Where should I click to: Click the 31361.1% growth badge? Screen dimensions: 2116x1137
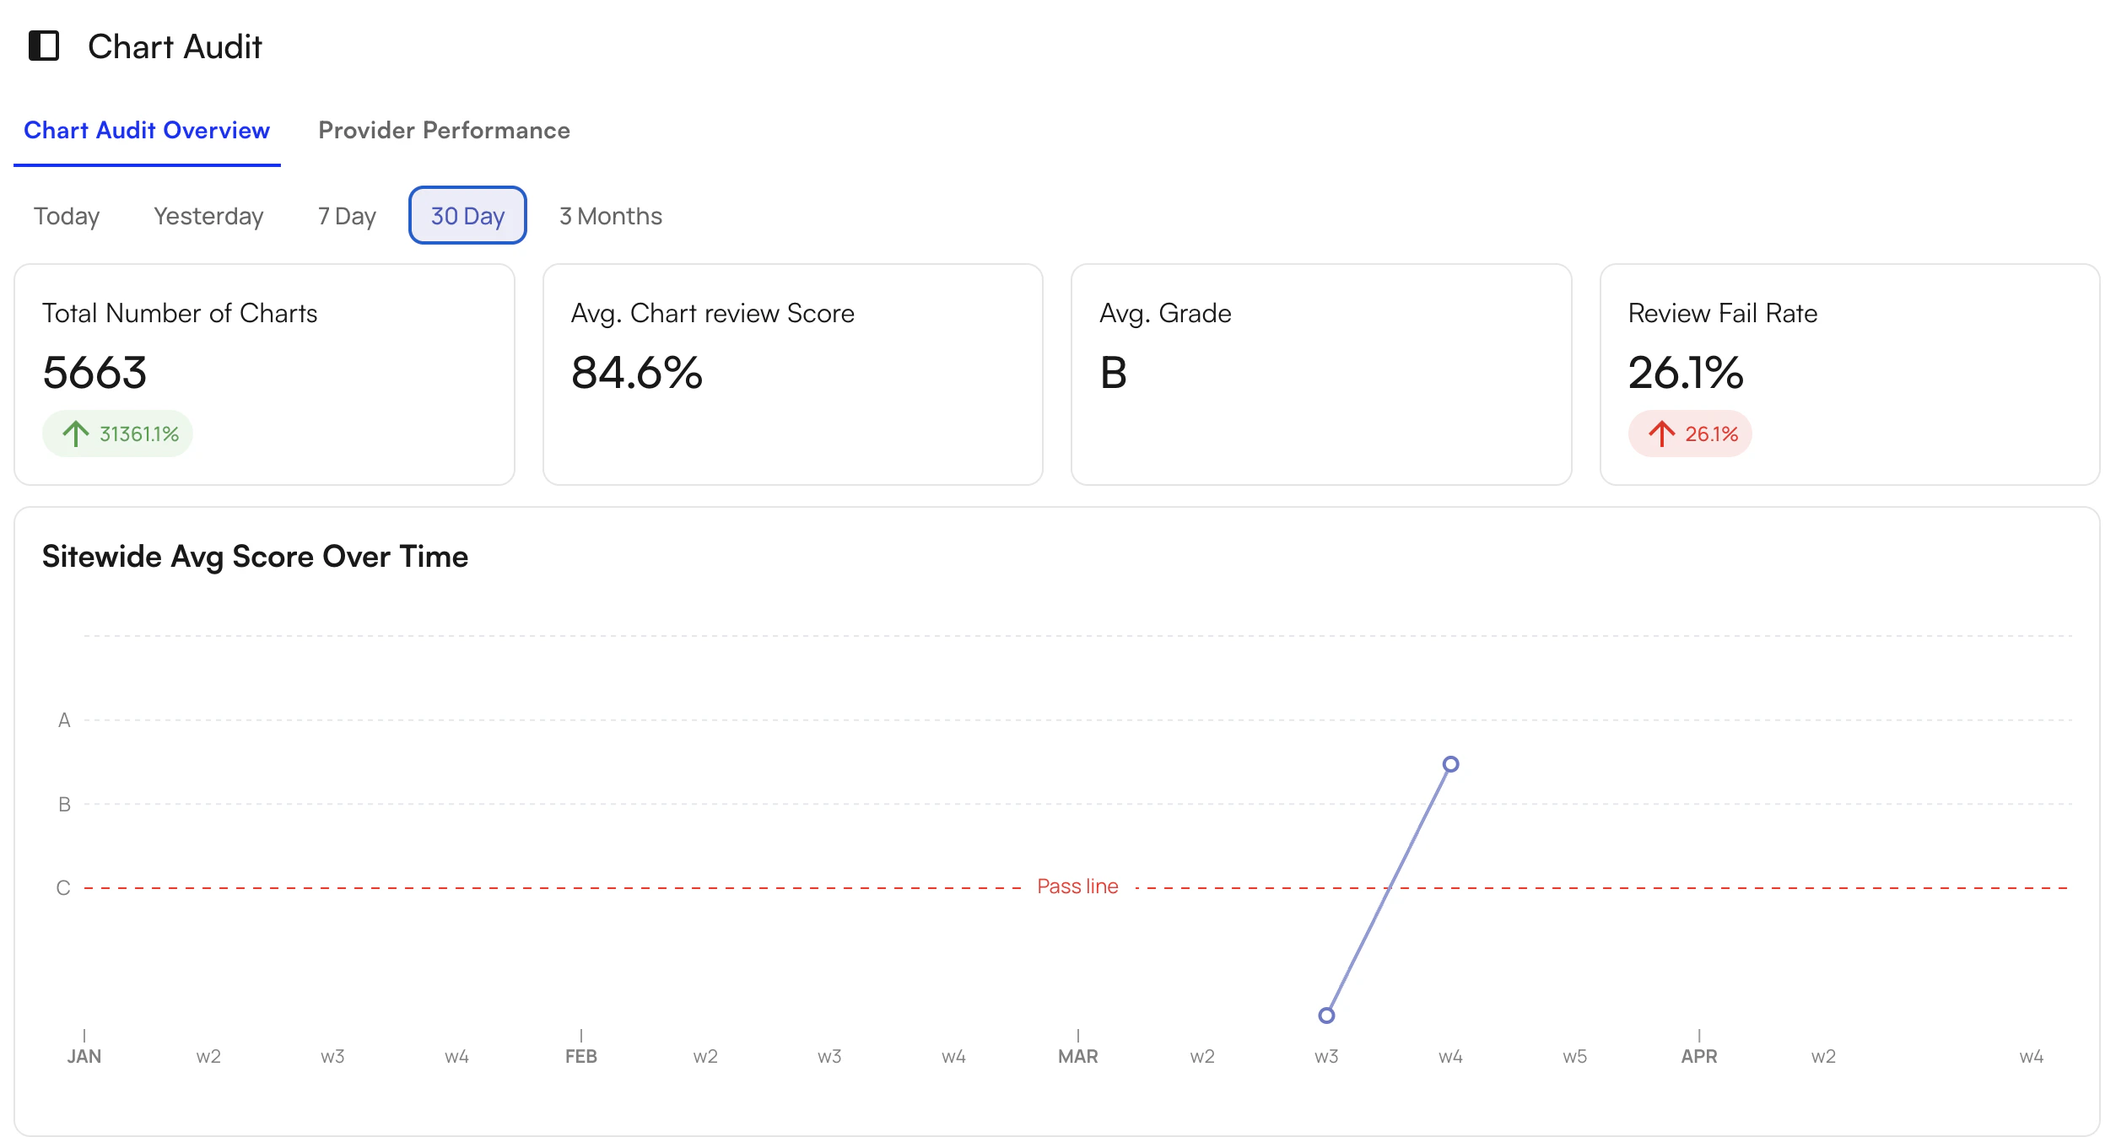118,433
